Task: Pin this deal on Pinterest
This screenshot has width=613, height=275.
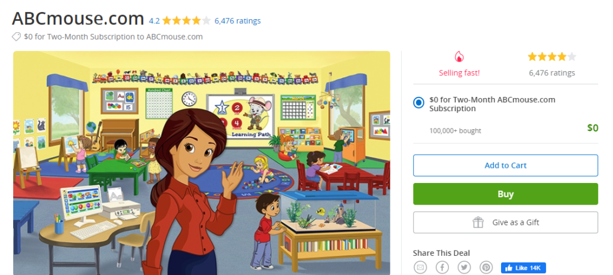Action: pyautogui.click(x=486, y=267)
